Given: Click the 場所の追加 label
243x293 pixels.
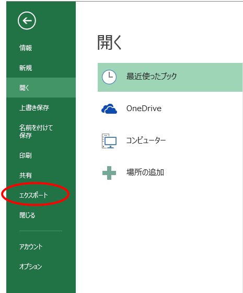Looking at the screenshot, I should pos(145,172).
